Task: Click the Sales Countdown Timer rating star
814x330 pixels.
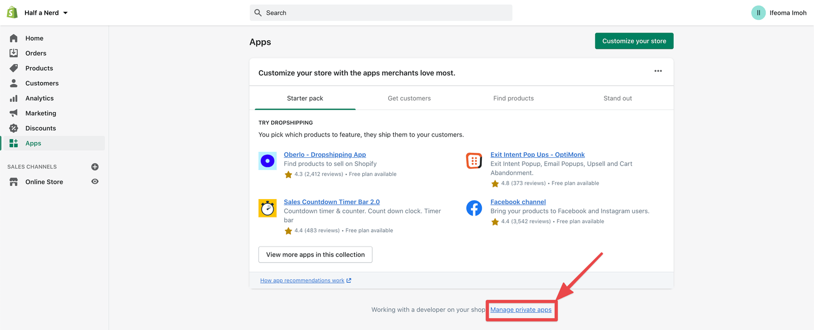Action: click(x=288, y=231)
